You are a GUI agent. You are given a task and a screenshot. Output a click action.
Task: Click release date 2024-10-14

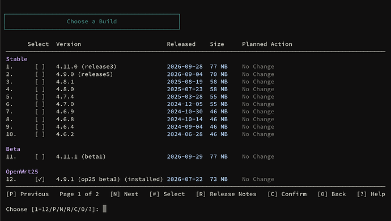[185, 120]
